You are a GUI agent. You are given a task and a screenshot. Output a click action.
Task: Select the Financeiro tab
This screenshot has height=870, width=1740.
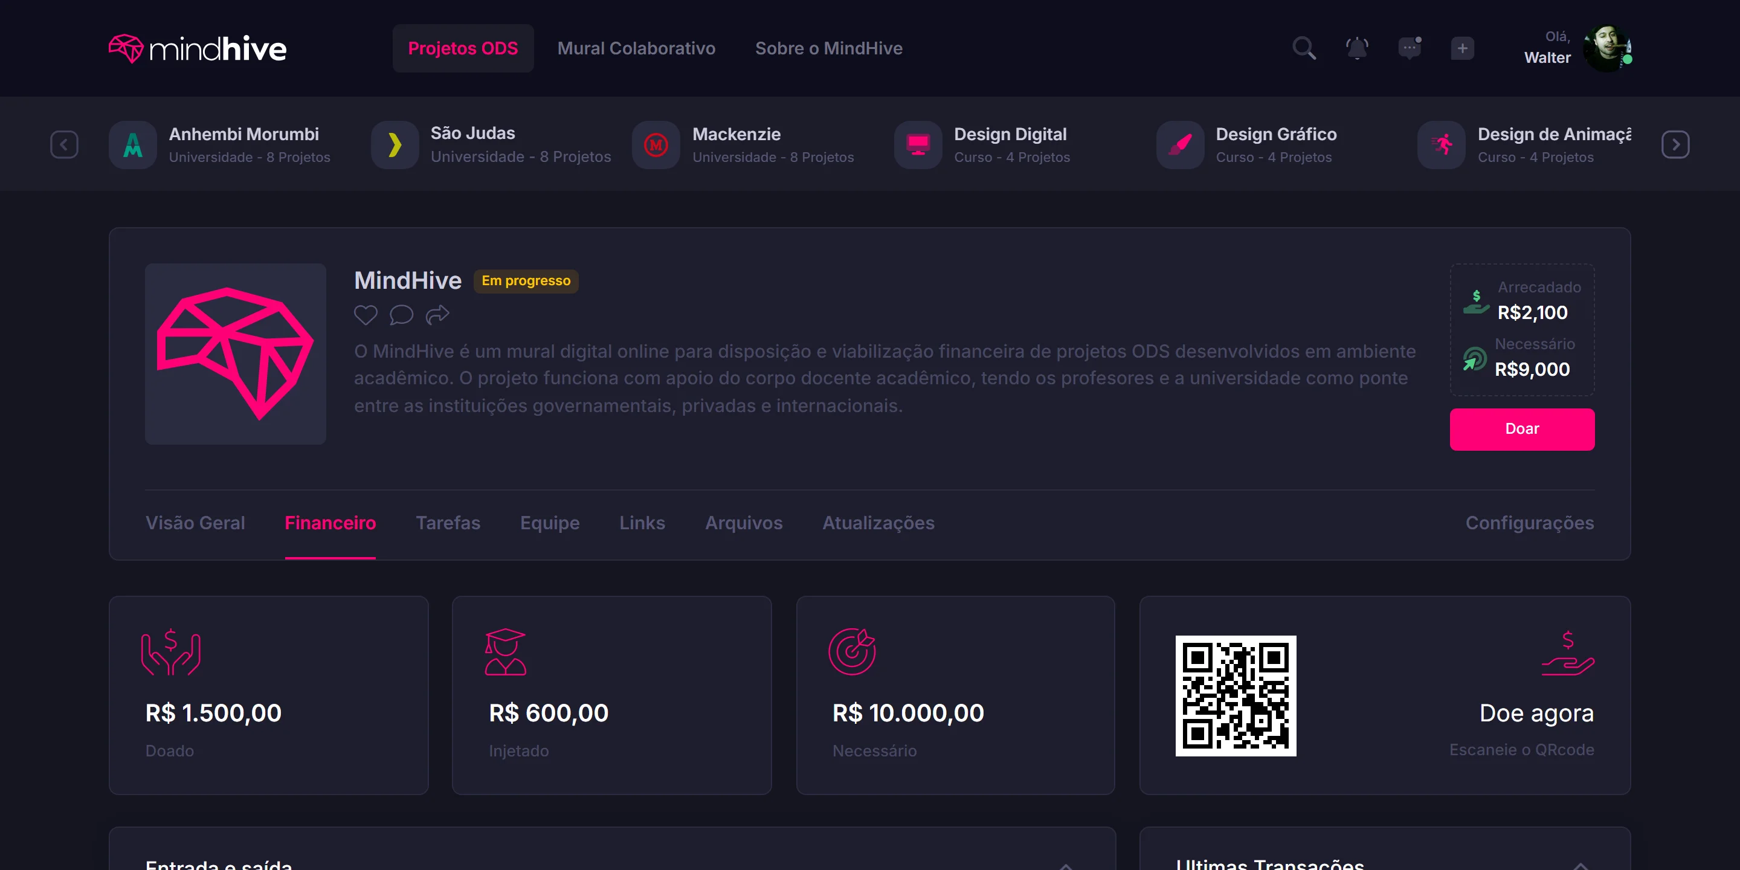coord(330,523)
